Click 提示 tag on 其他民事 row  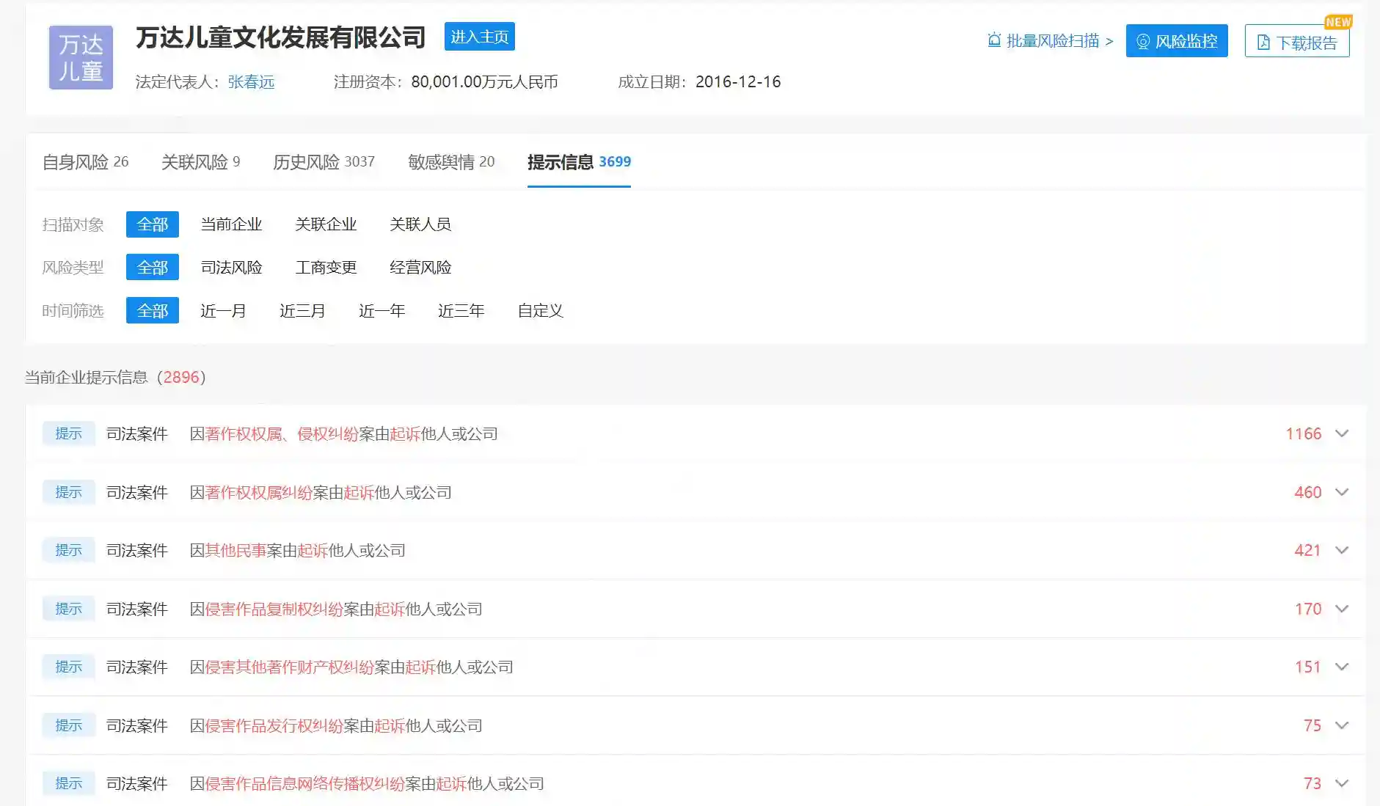(x=68, y=550)
